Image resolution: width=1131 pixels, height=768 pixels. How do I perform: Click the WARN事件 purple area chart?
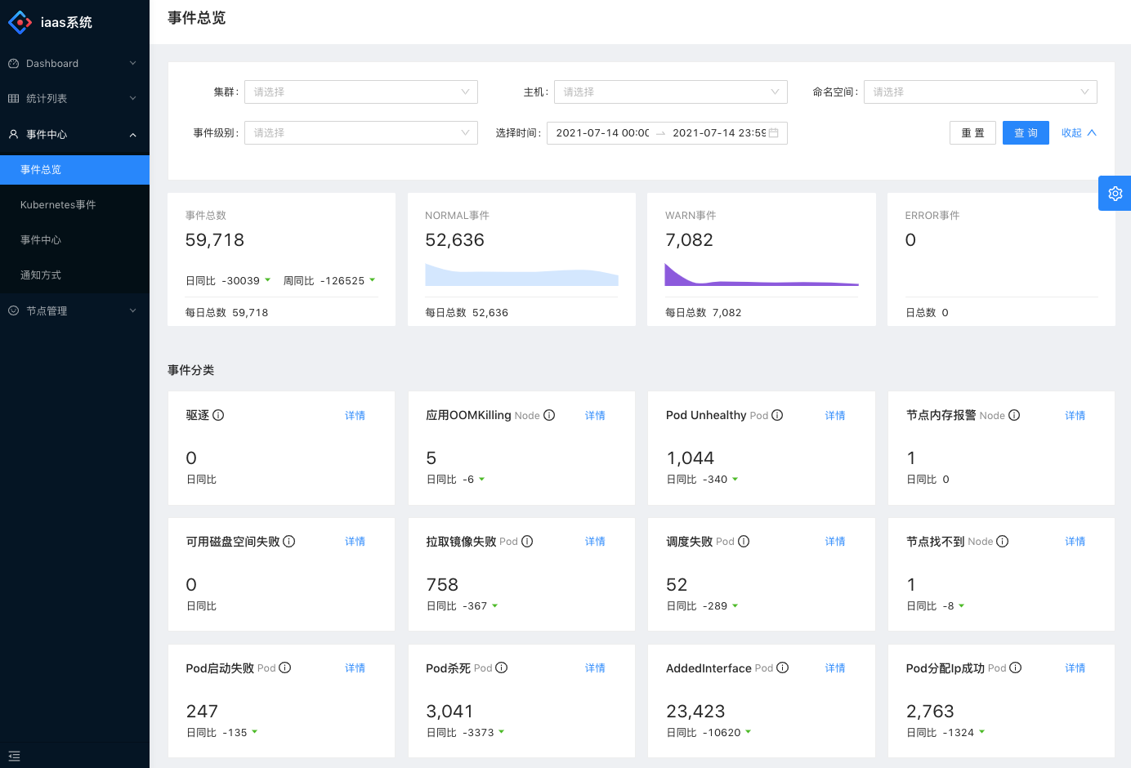[x=762, y=275]
